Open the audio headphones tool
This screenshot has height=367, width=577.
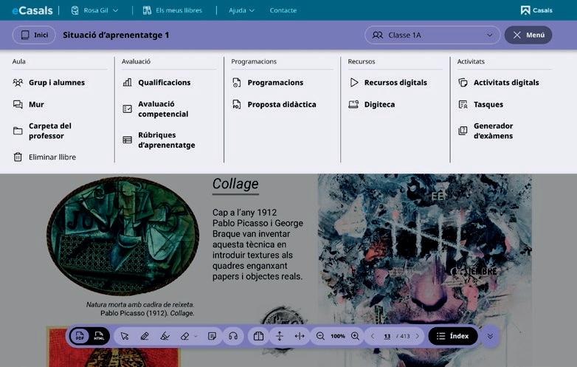tap(233, 336)
